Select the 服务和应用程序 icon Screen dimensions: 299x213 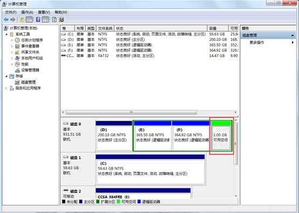12,88
